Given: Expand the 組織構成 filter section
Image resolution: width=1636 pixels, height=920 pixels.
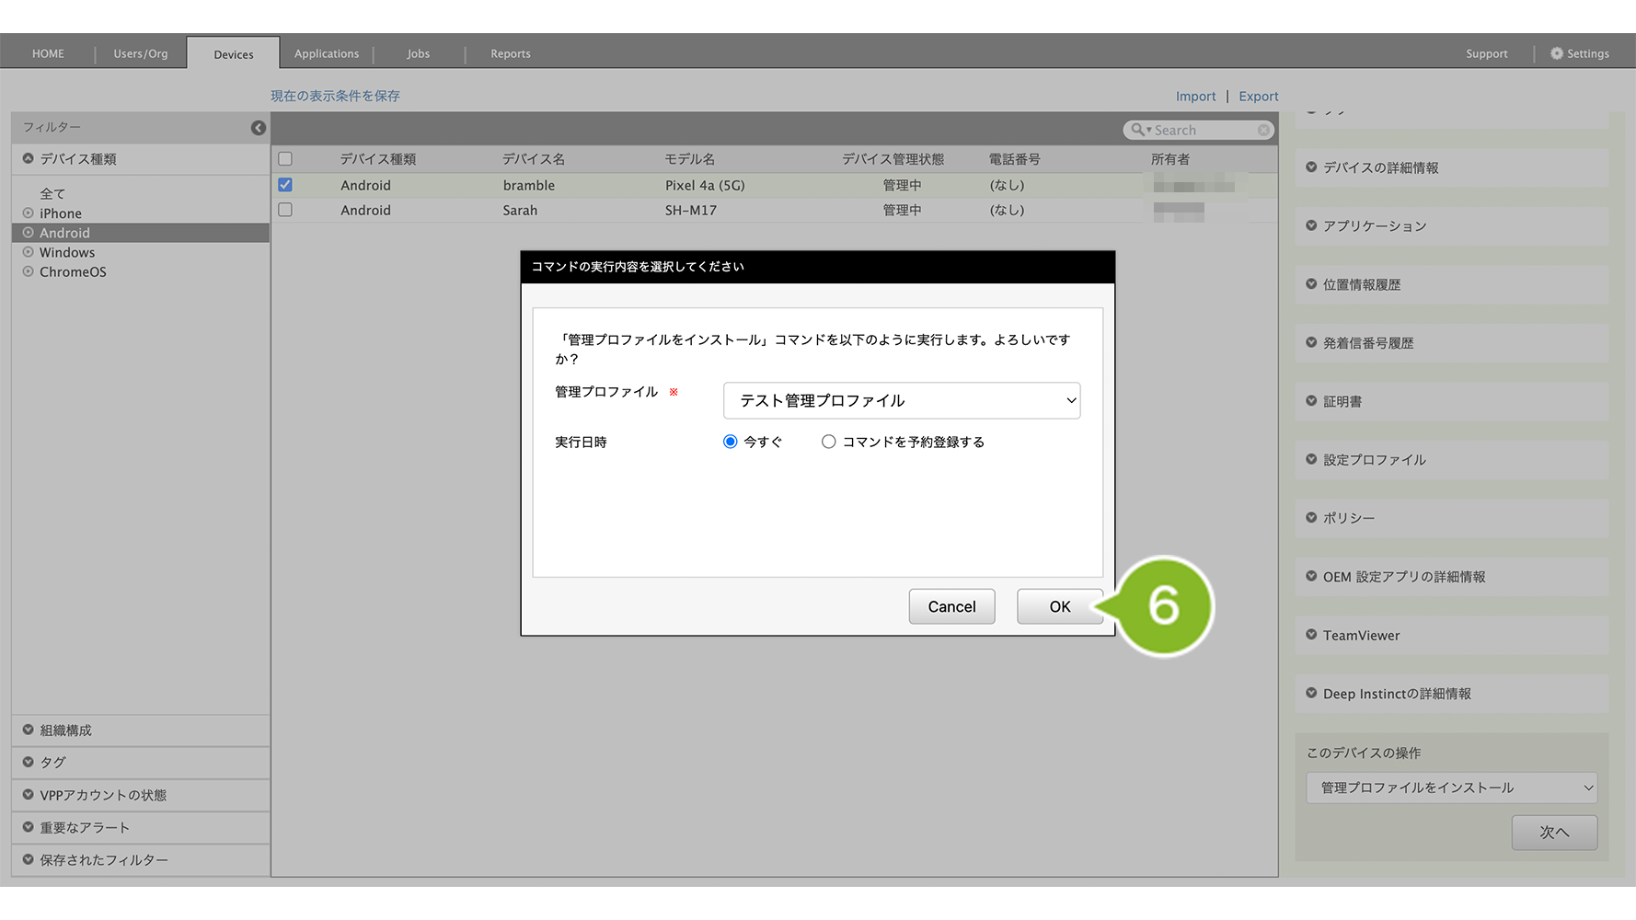Looking at the screenshot, I should [x=140, y=730].
